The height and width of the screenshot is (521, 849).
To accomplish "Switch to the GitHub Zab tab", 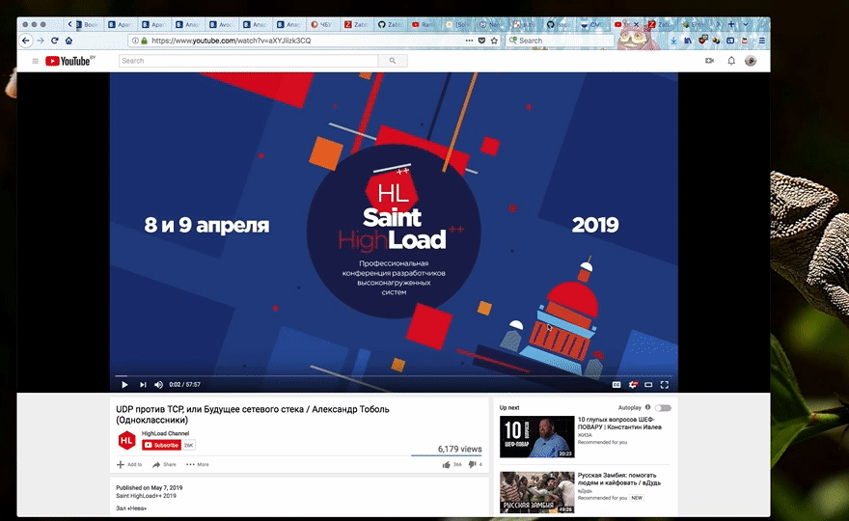I will [390, 24].
